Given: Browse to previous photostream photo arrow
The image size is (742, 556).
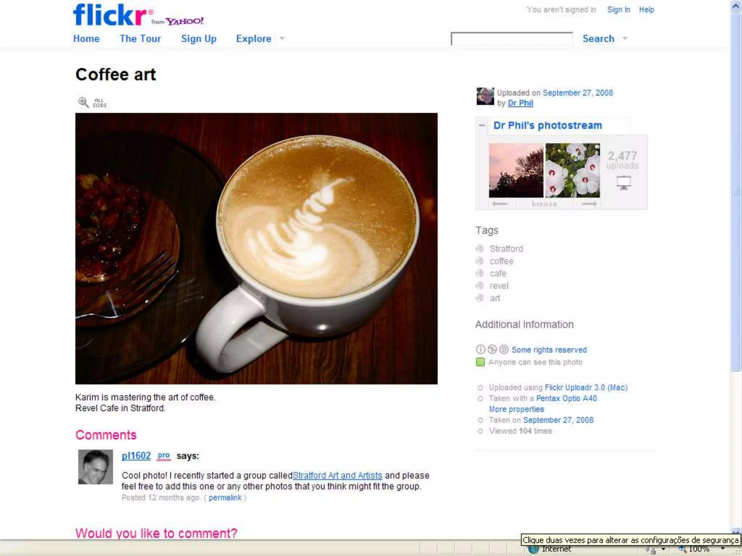Looking at the screenshot, I should (500, 204).
